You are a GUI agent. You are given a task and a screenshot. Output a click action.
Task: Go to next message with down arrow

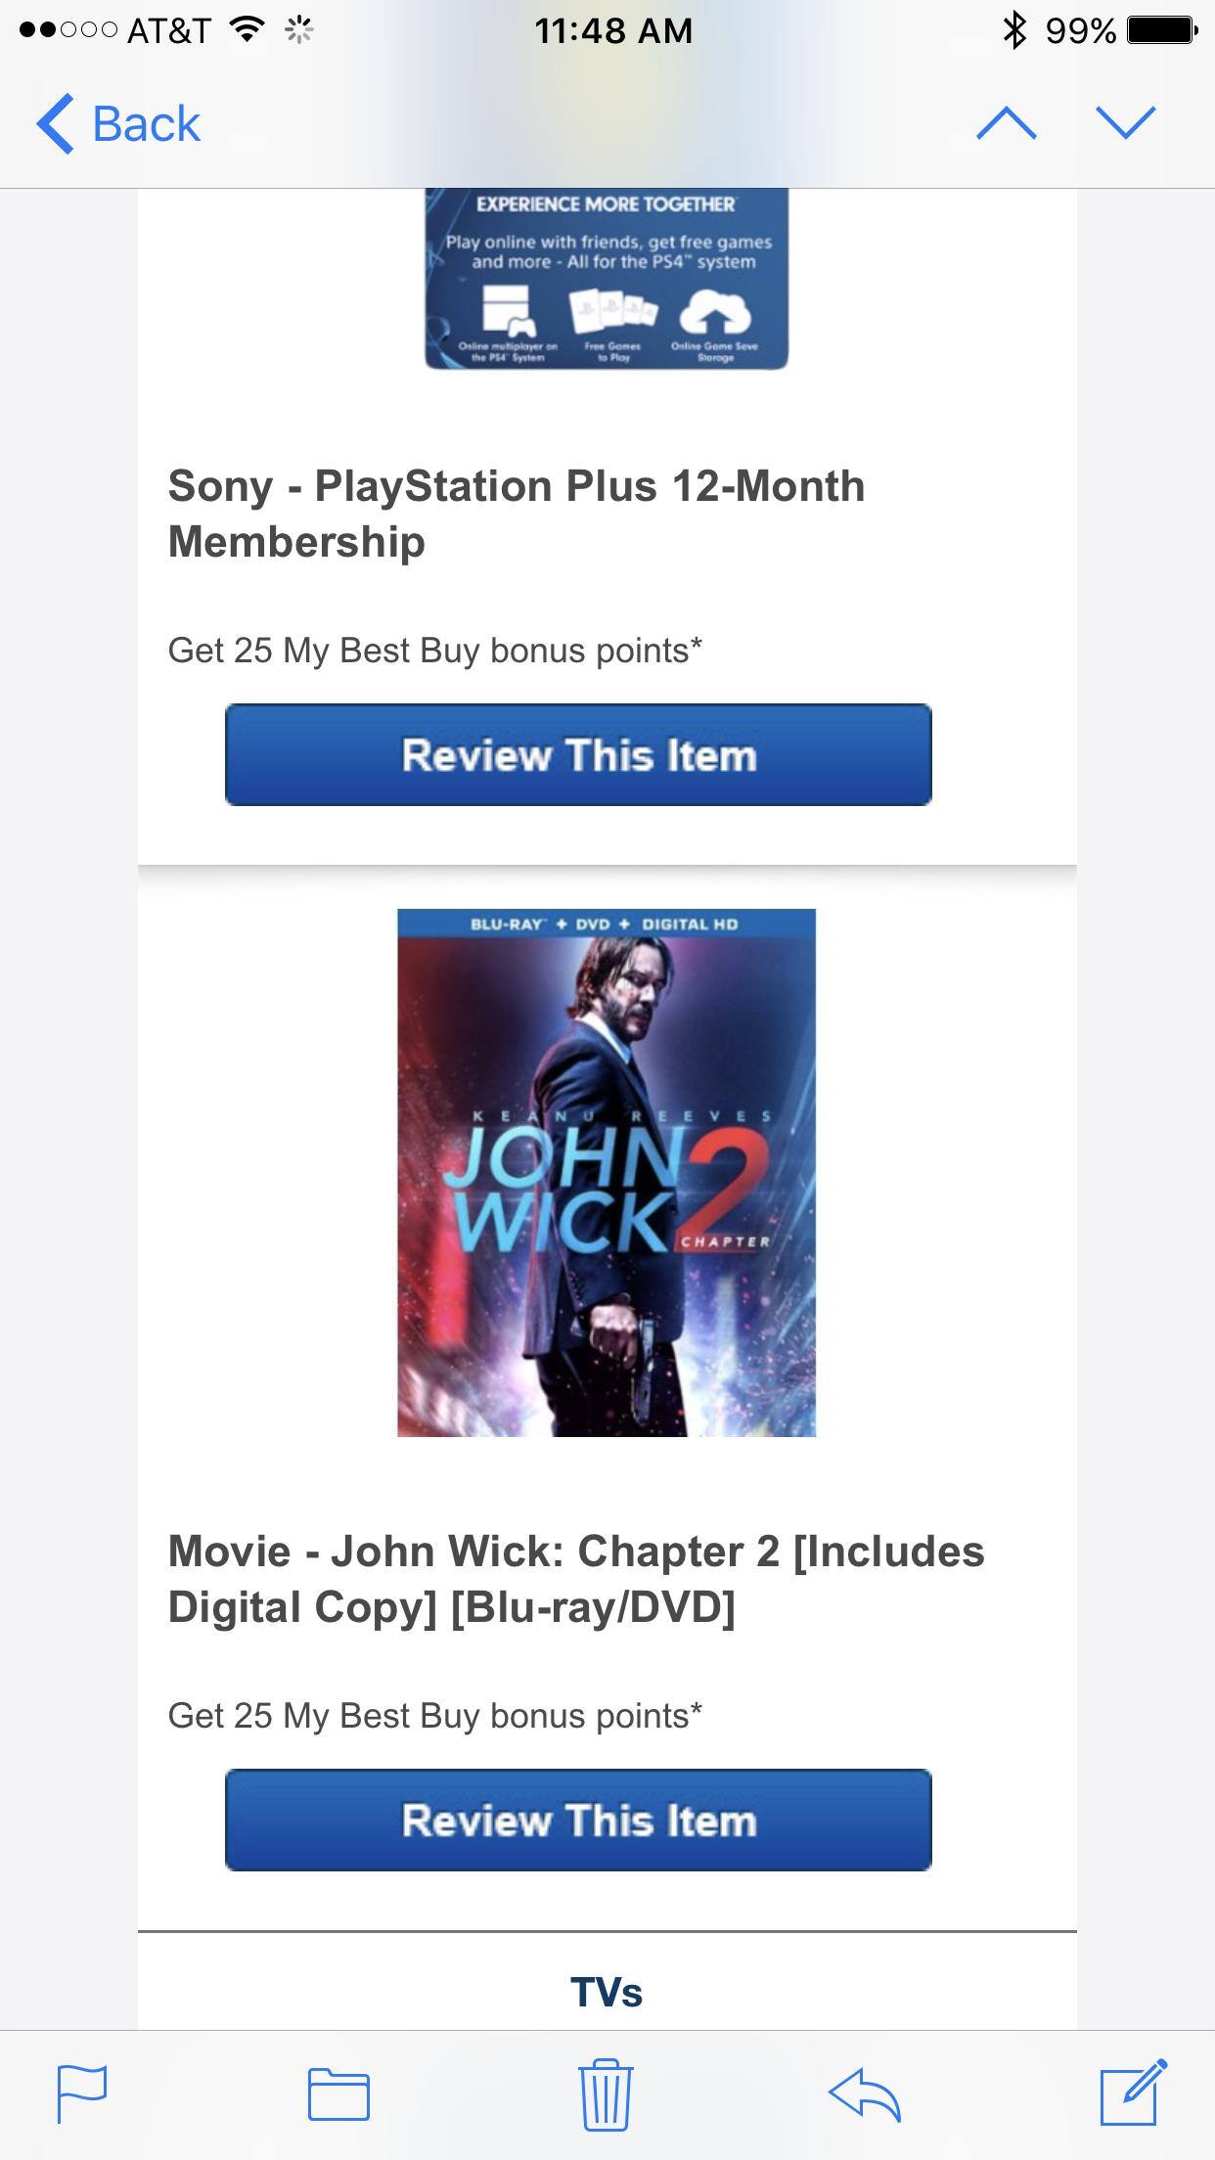click(x=1126, y=123)
